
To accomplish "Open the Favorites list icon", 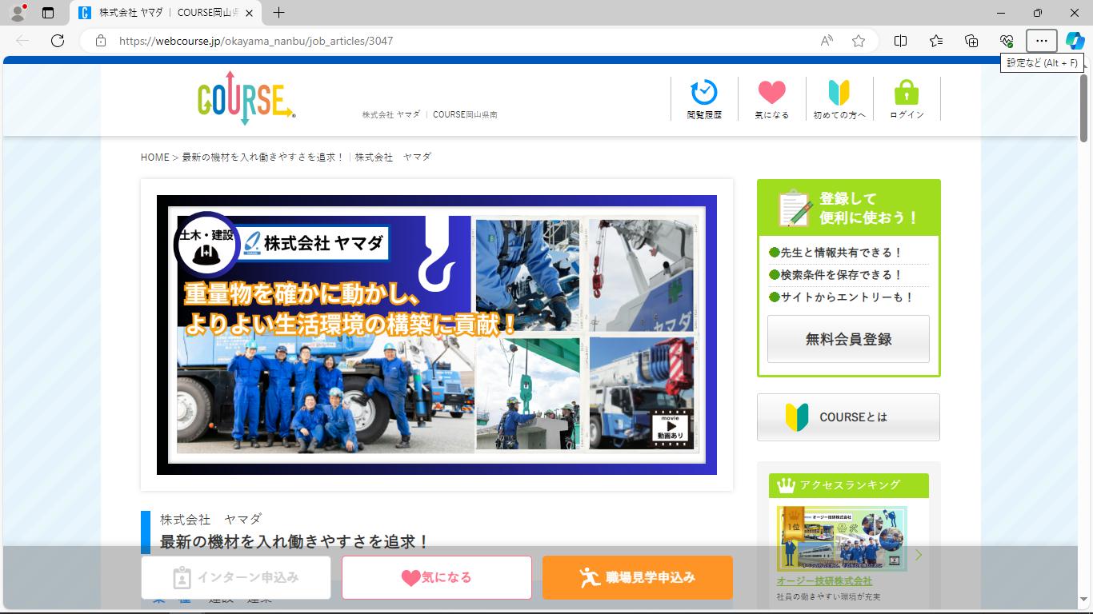I will [936, 41].
